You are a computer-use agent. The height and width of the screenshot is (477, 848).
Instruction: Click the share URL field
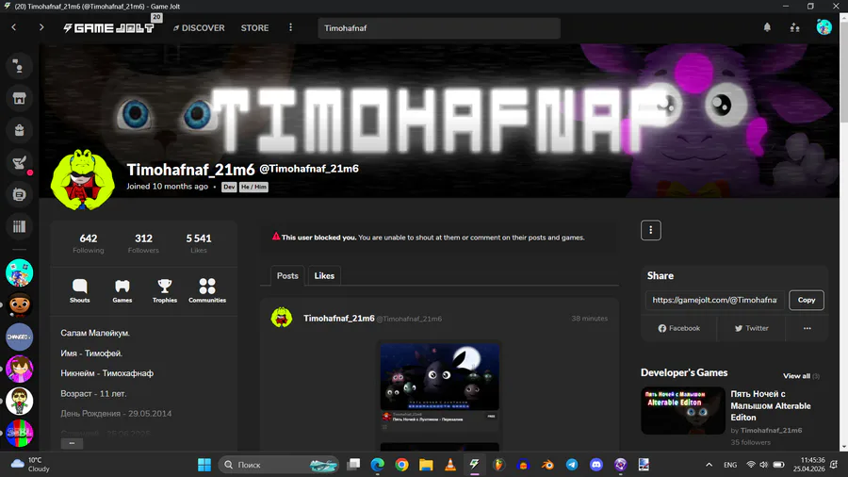[x=714, y=300]
